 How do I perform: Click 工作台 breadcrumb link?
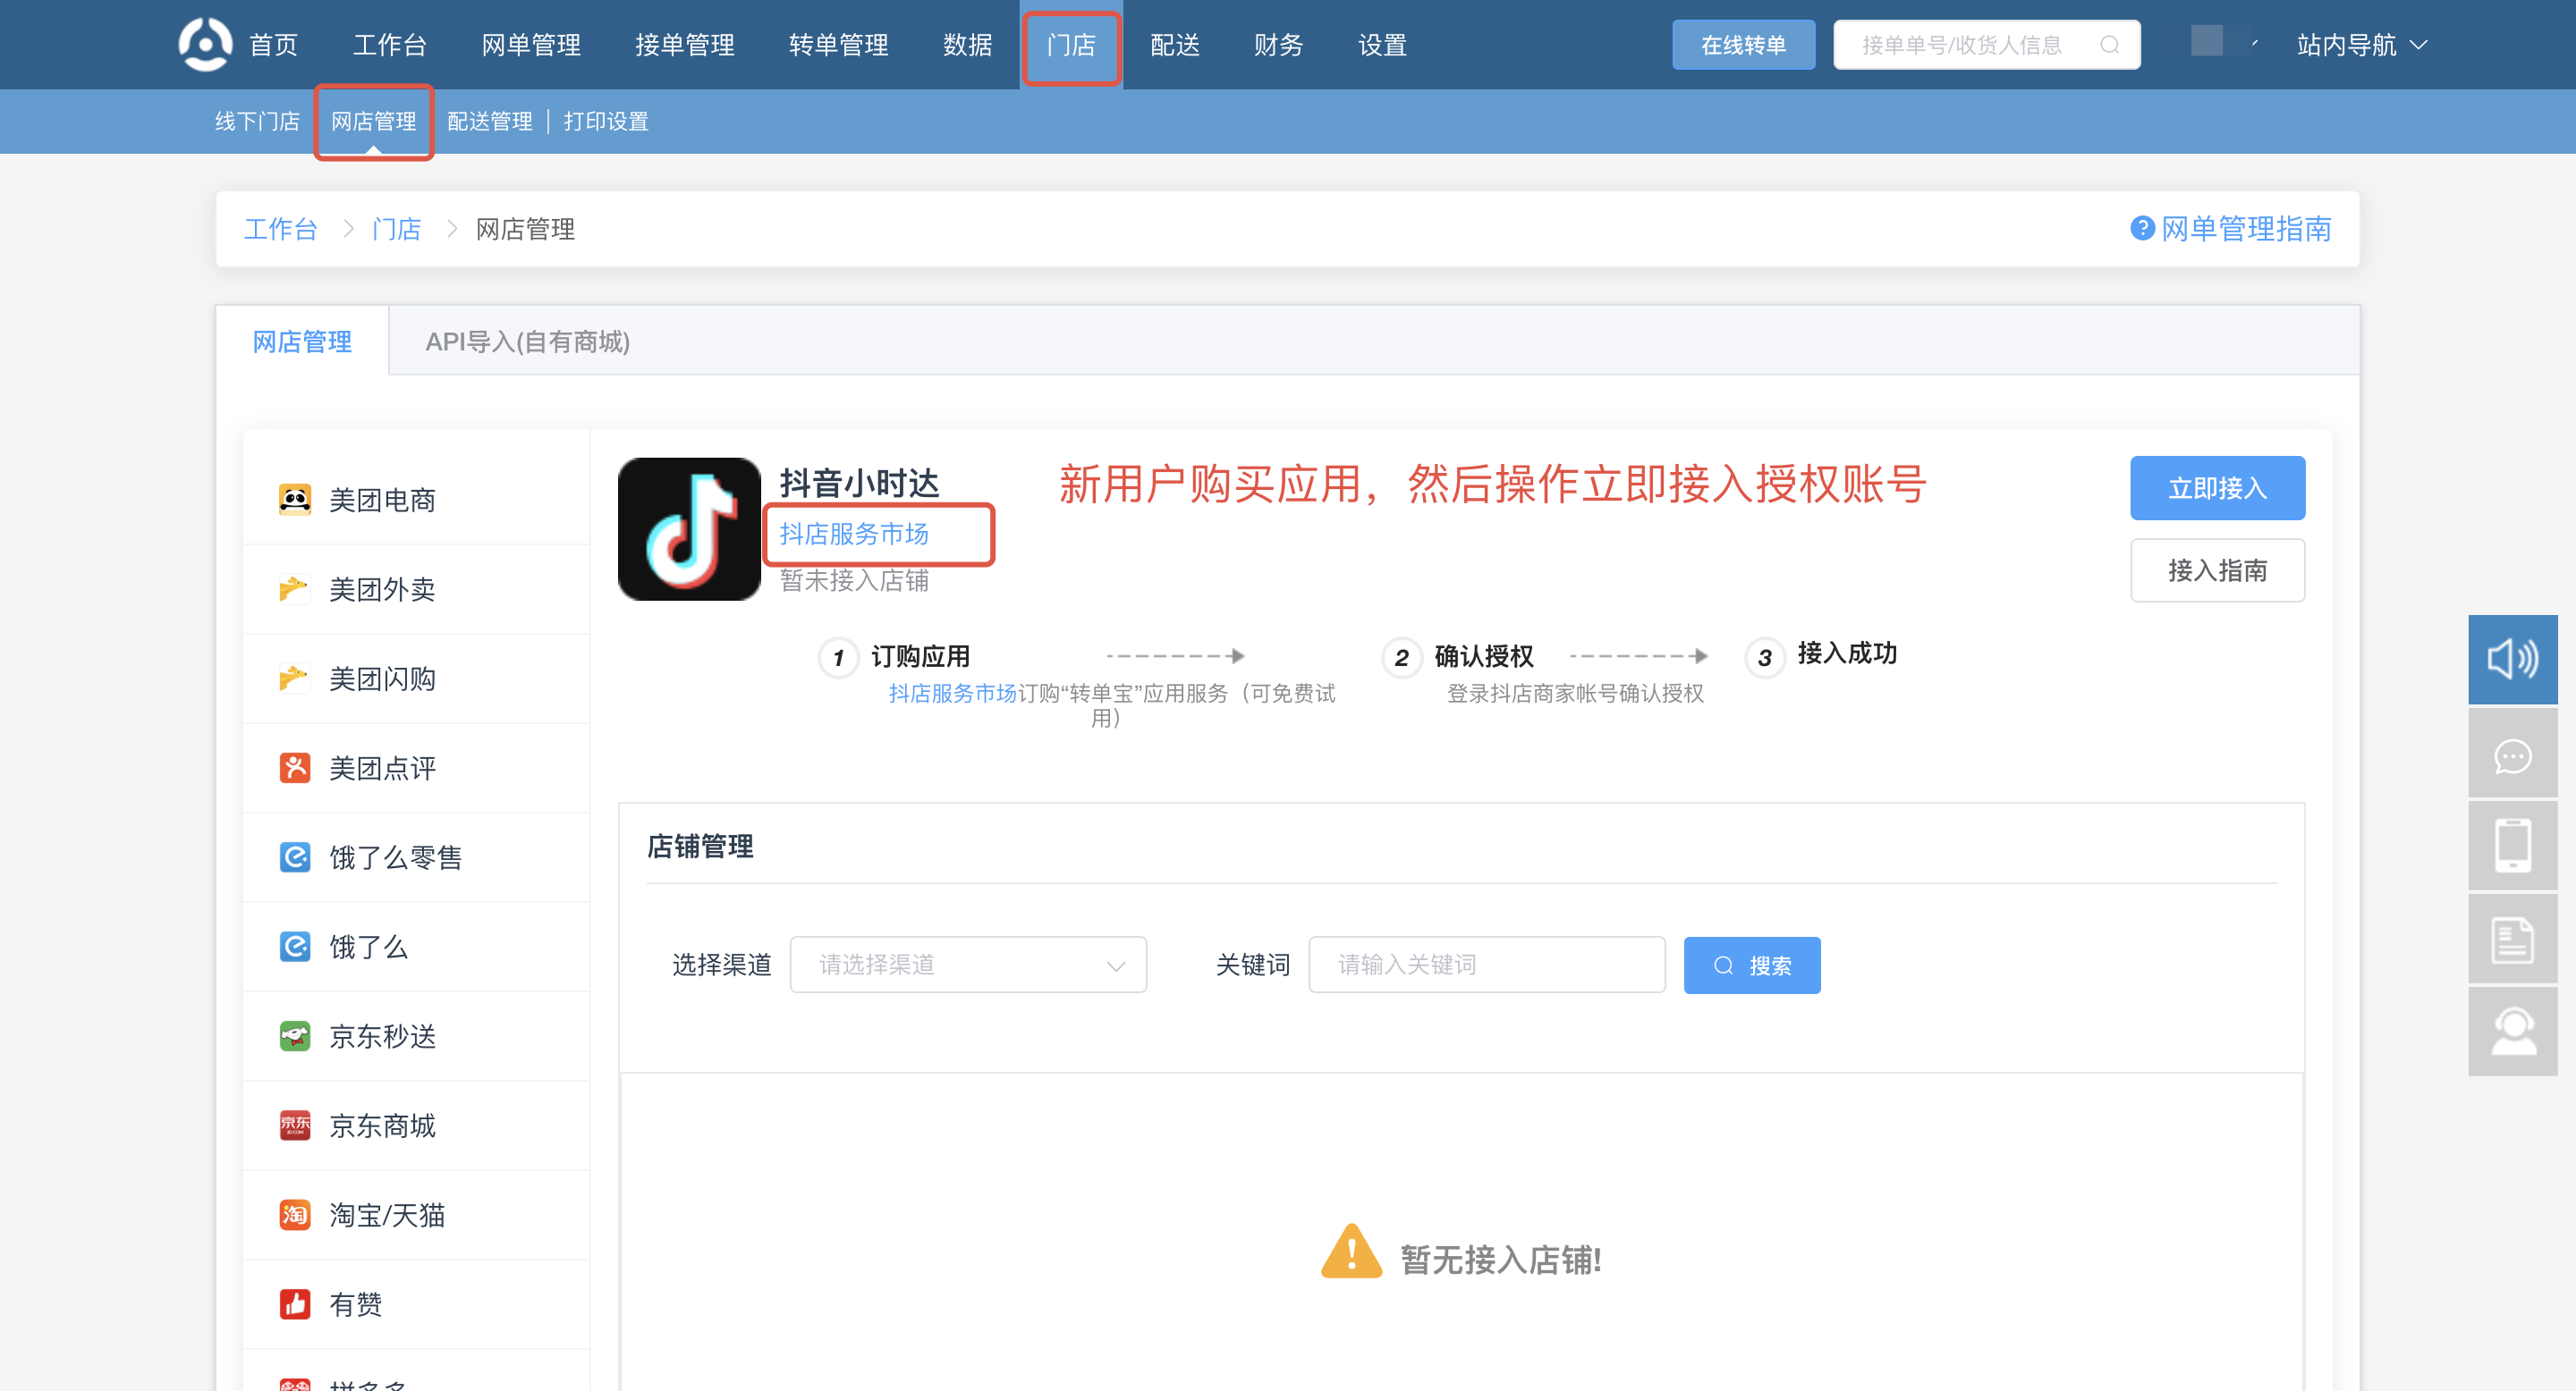(280, 229)
